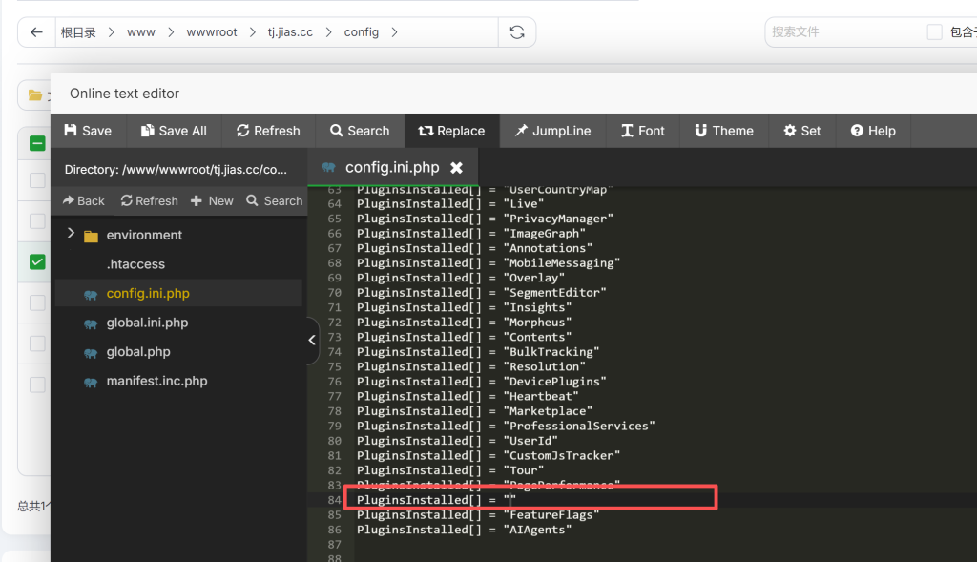Collapse the sidebar with the arrow handle
This screenshot has width=977, height=562.
[x=312, y=341]
